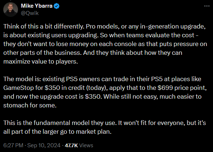Image resolution: width=213 pixels, height=152 pixels.
Task: Click the 6:27 PM timestamp
Action: (x=13, y=145)
